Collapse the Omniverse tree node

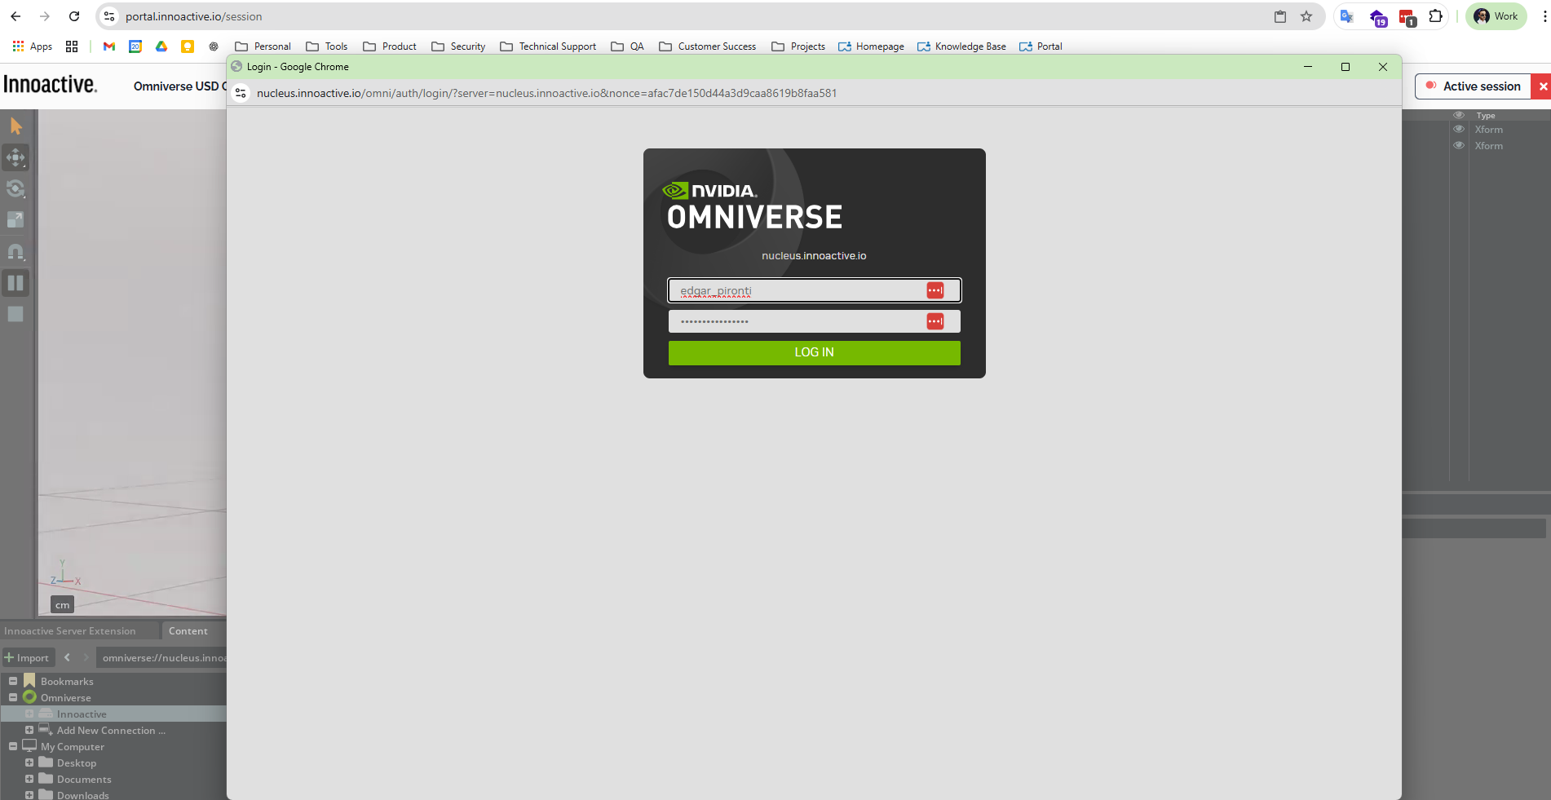[x=13, y=697]
